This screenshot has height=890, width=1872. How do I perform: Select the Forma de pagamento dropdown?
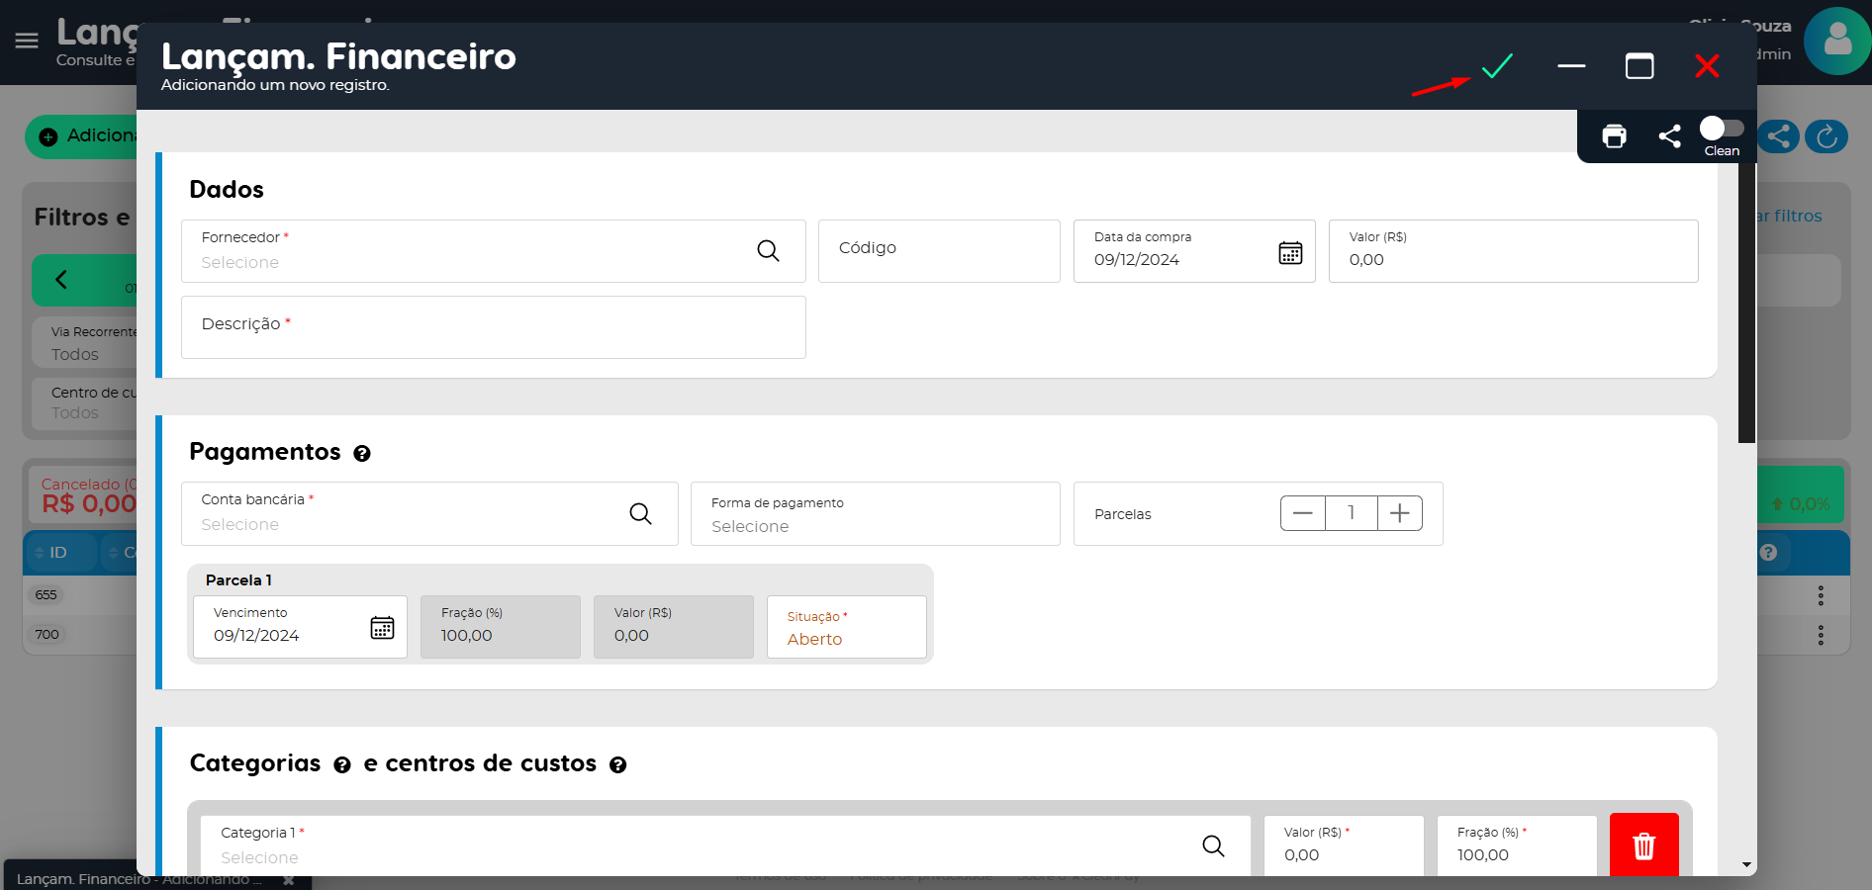[x=875, y=514]
